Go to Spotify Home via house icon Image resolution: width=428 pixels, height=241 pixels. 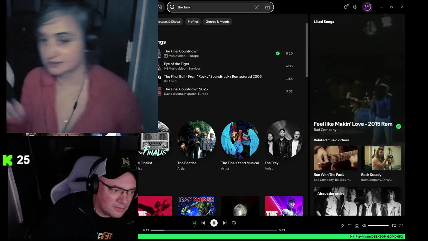160,7
